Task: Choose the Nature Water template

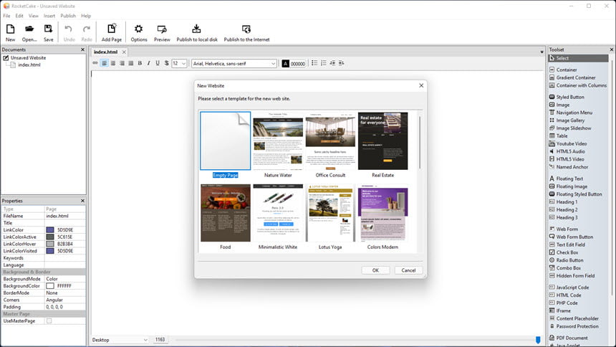Action: (x=278, y=145)
